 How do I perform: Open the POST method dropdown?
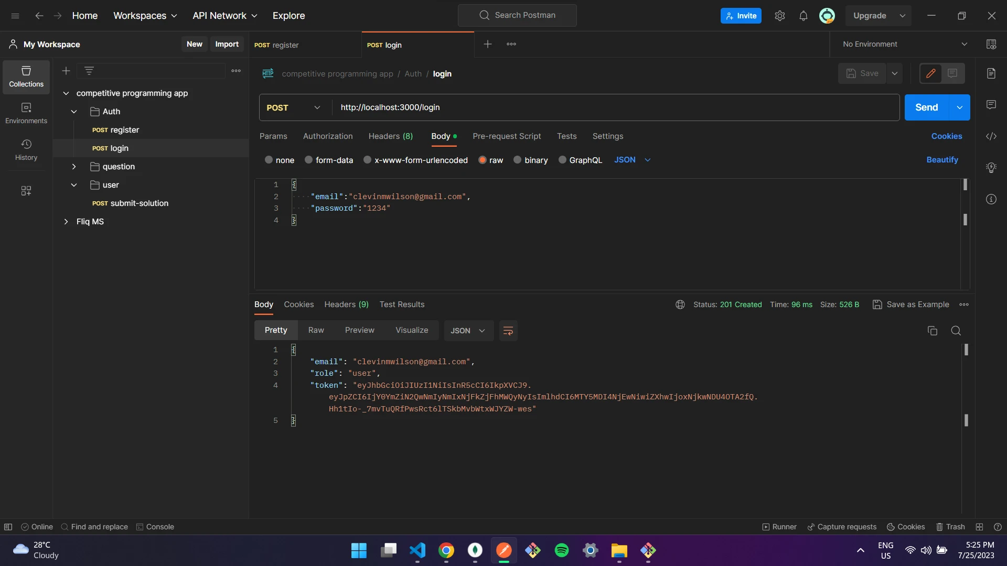coord(294,107)
